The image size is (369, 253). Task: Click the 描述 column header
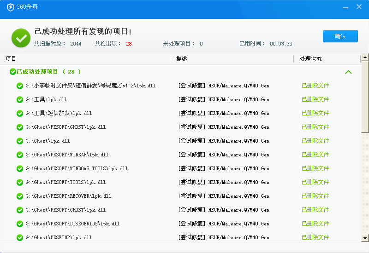pyautogui.click(x=181, y=59)
